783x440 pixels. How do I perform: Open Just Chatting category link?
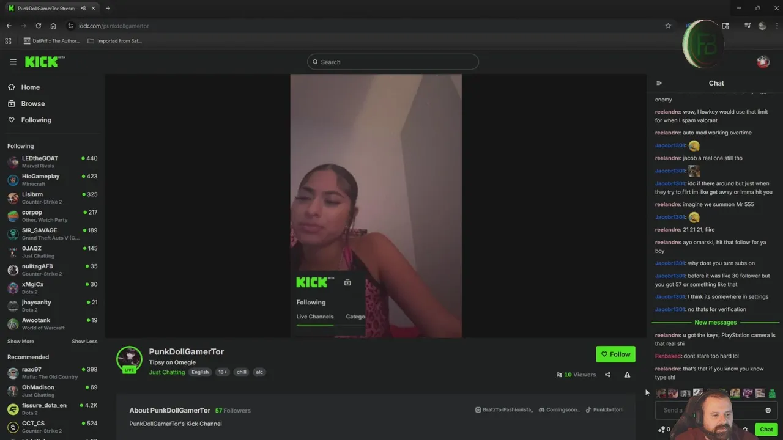point(166,372)
